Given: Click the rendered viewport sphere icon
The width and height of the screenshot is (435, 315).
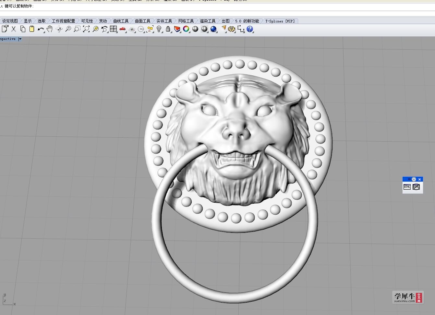Looking at the screenshot, I should (204, 29).
